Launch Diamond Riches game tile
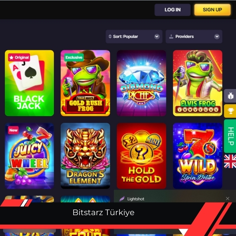The height and width of the screenshot is (236, 236). [x=142, y=83]
